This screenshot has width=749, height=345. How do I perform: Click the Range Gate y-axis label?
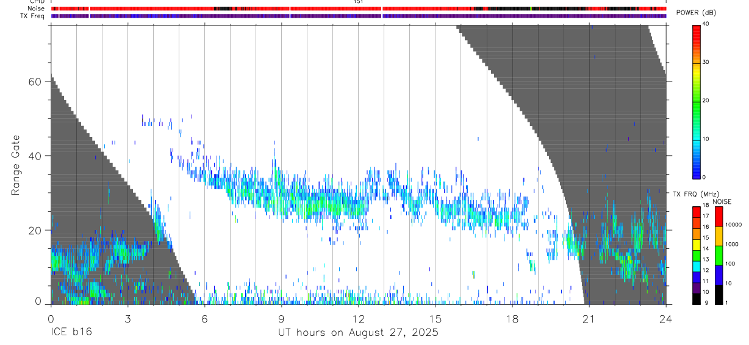(x=15, y=165)
